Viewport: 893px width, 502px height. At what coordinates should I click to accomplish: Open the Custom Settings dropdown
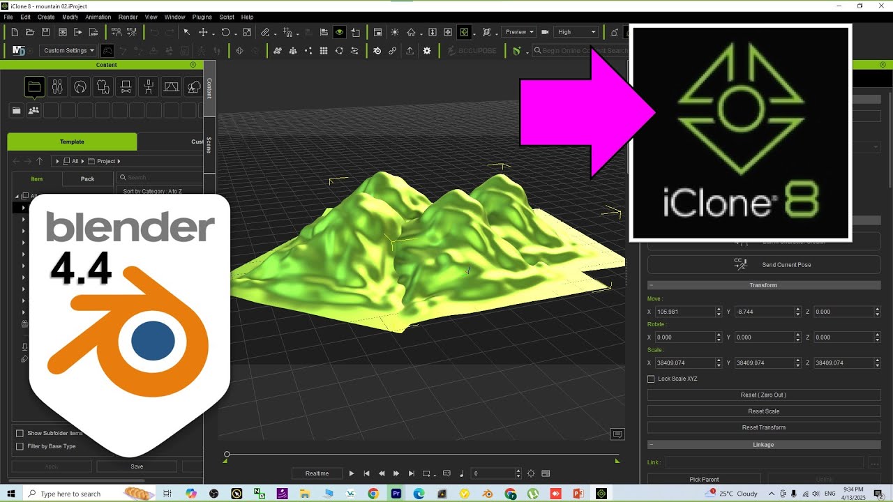[x=68, y=51]
